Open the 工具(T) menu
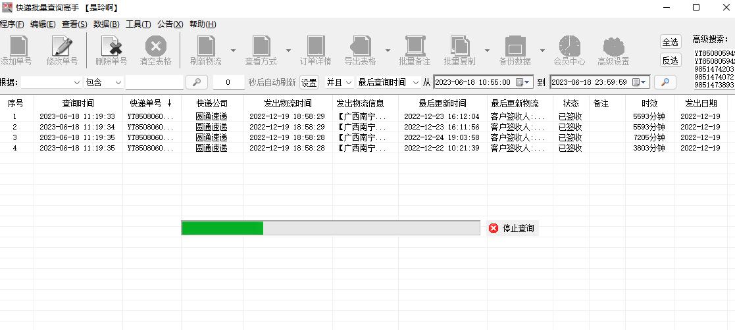 138,24
